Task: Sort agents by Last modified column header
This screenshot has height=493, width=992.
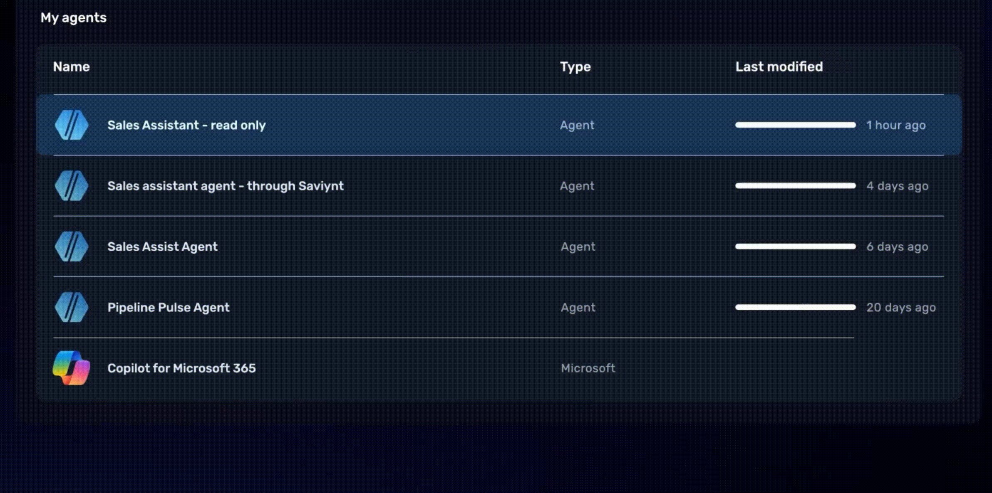Action: click(779, 67)
